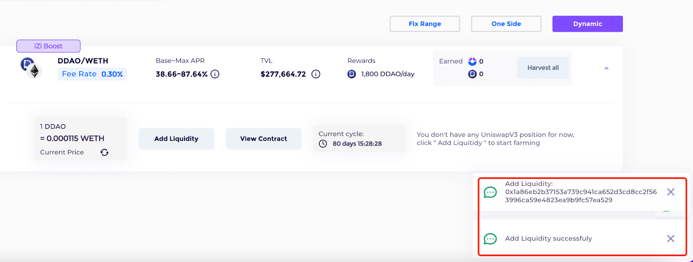Collapse the DDAO/WETH pool details

(x=606, y=68)
